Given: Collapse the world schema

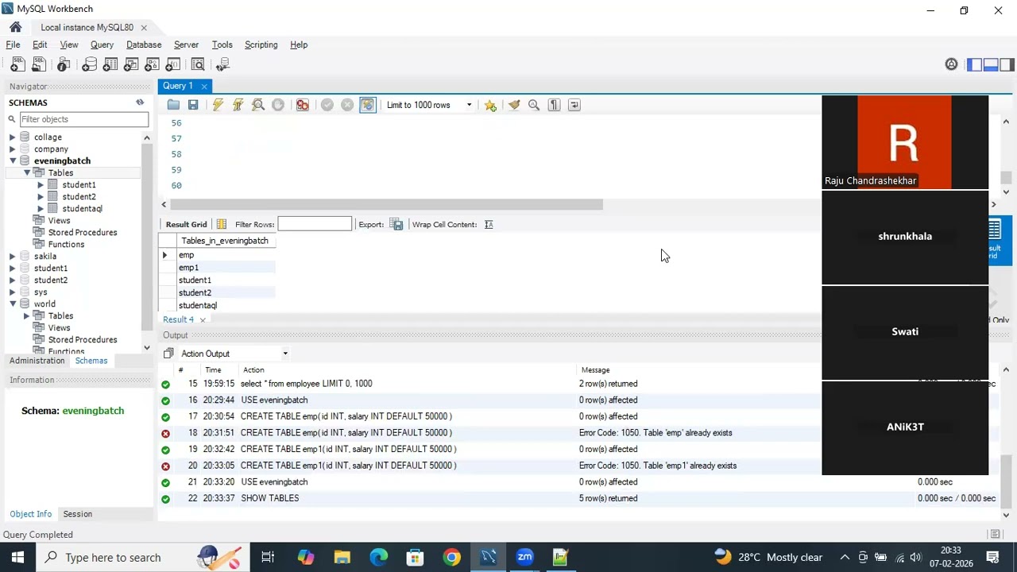Looking at the screenshot, I should click(x=13, y=304).
